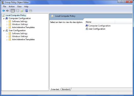Image resolution: width=134 pixels, height=96 pixels.
Task: Open the Help menu
Action: (26, 6)
